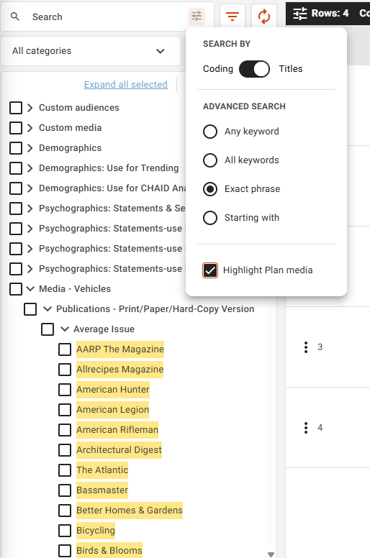Uncheck Highlight Plan media checkbox
This screenshot has height=558, width=370.
210,270
